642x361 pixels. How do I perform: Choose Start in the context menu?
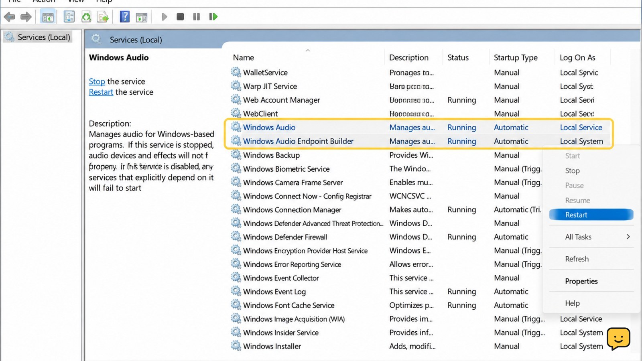[573, 156]
